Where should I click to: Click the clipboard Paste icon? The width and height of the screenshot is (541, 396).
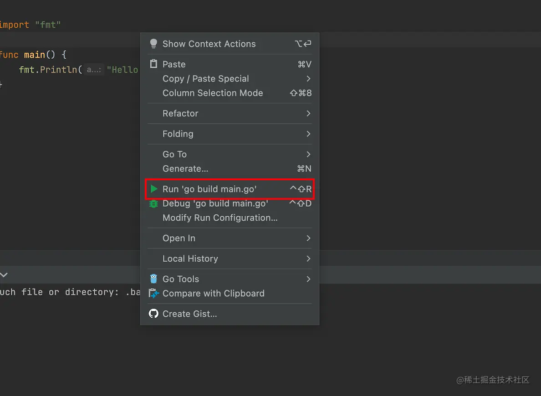pos(153,64)
